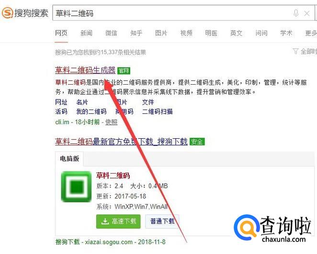The width and height of the screenshot is (317, 254).
Task: Open the 草料二维码最新官方免费下载 link
Action: 121,142
